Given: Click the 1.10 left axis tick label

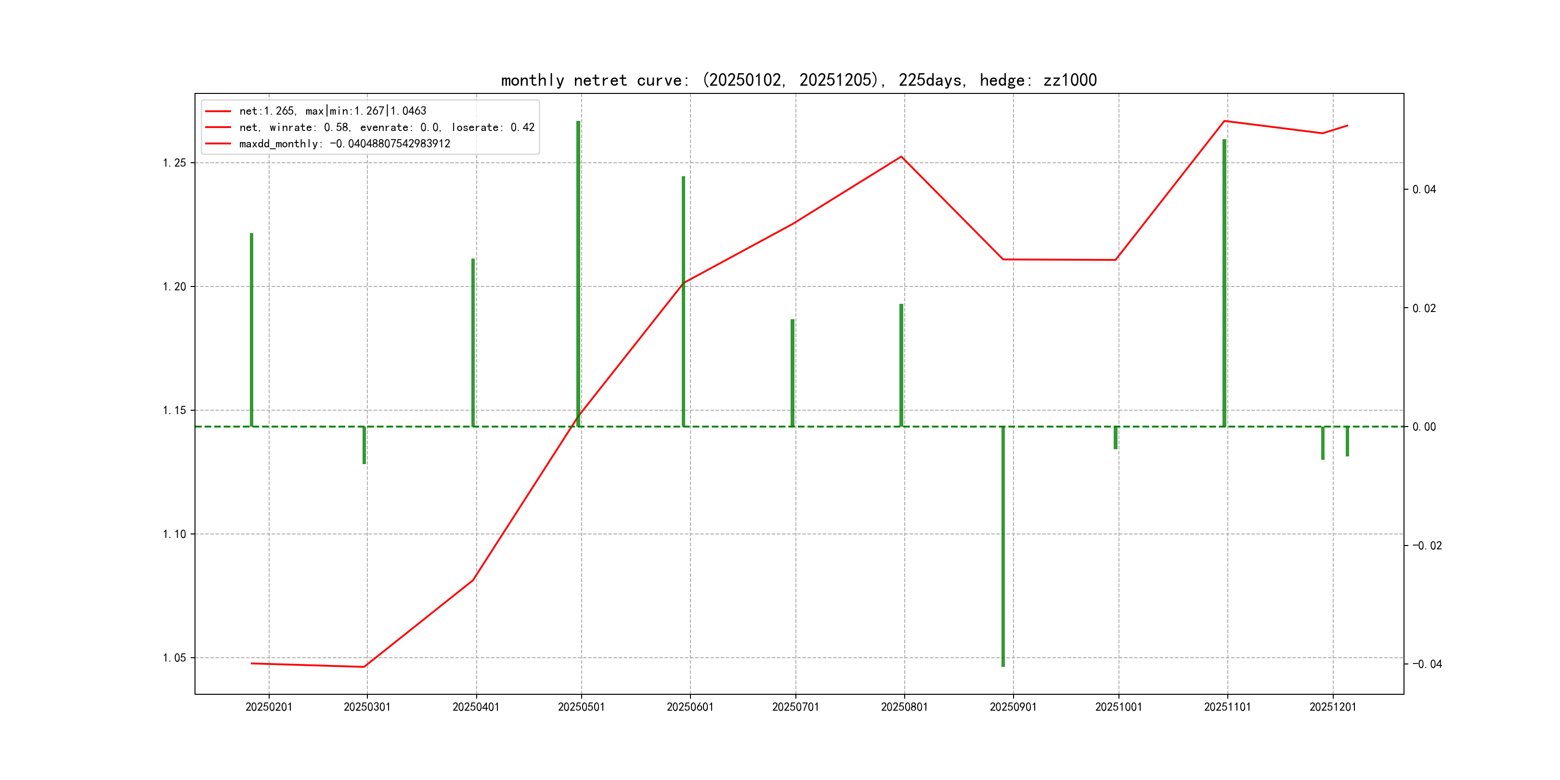Looking at the screenshot, I should point(174,534).
